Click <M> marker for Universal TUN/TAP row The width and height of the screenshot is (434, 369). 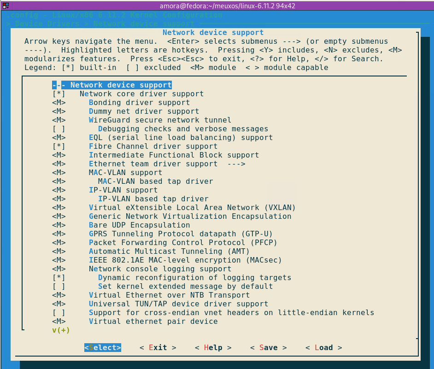tap(59, 304)
